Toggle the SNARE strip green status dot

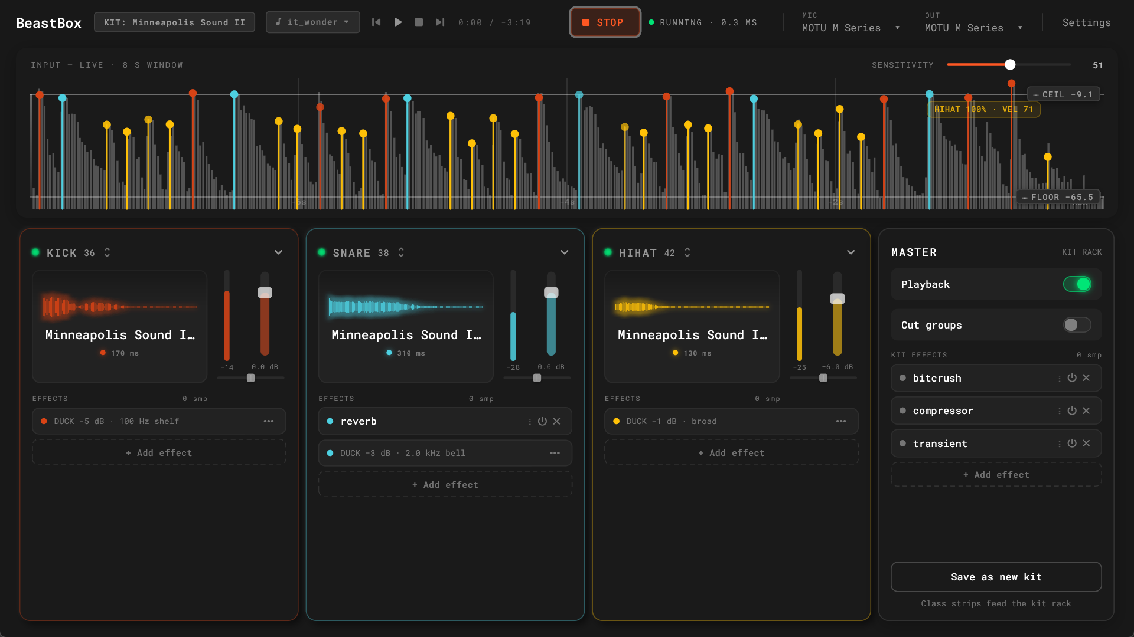322,252
